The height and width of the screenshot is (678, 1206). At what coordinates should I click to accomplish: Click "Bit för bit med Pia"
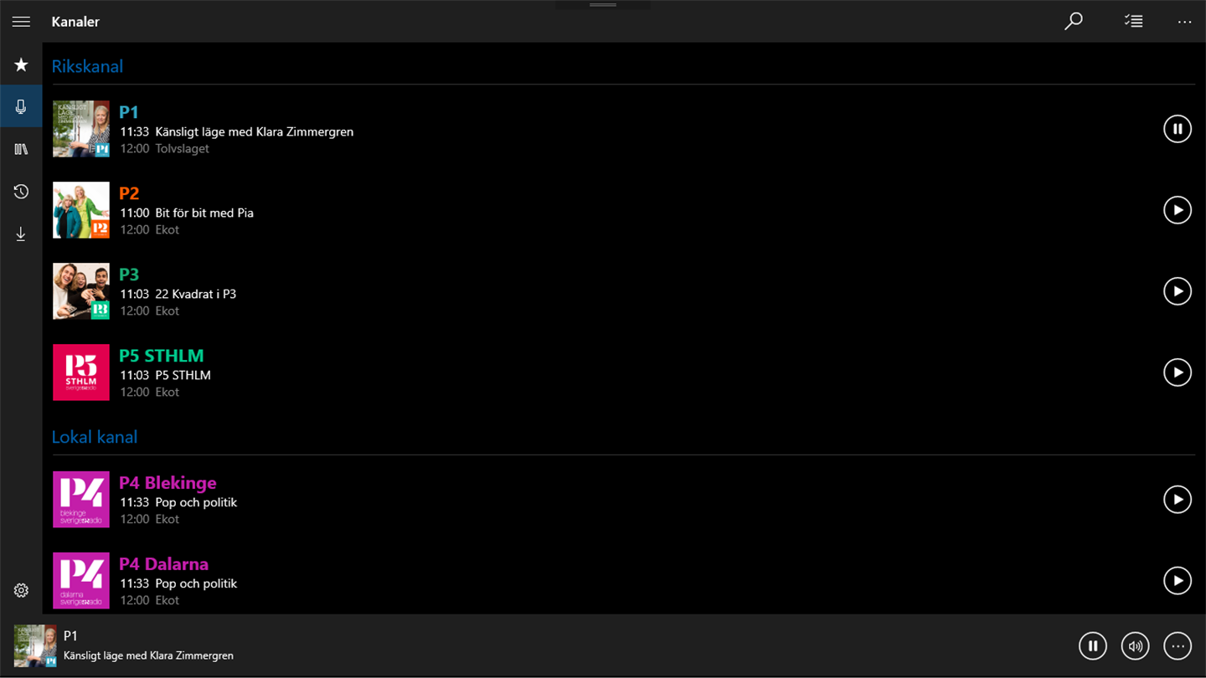click(x=204, y=213)
